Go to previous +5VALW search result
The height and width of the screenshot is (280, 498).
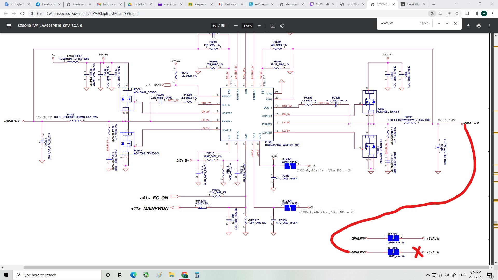click(439, 23)
